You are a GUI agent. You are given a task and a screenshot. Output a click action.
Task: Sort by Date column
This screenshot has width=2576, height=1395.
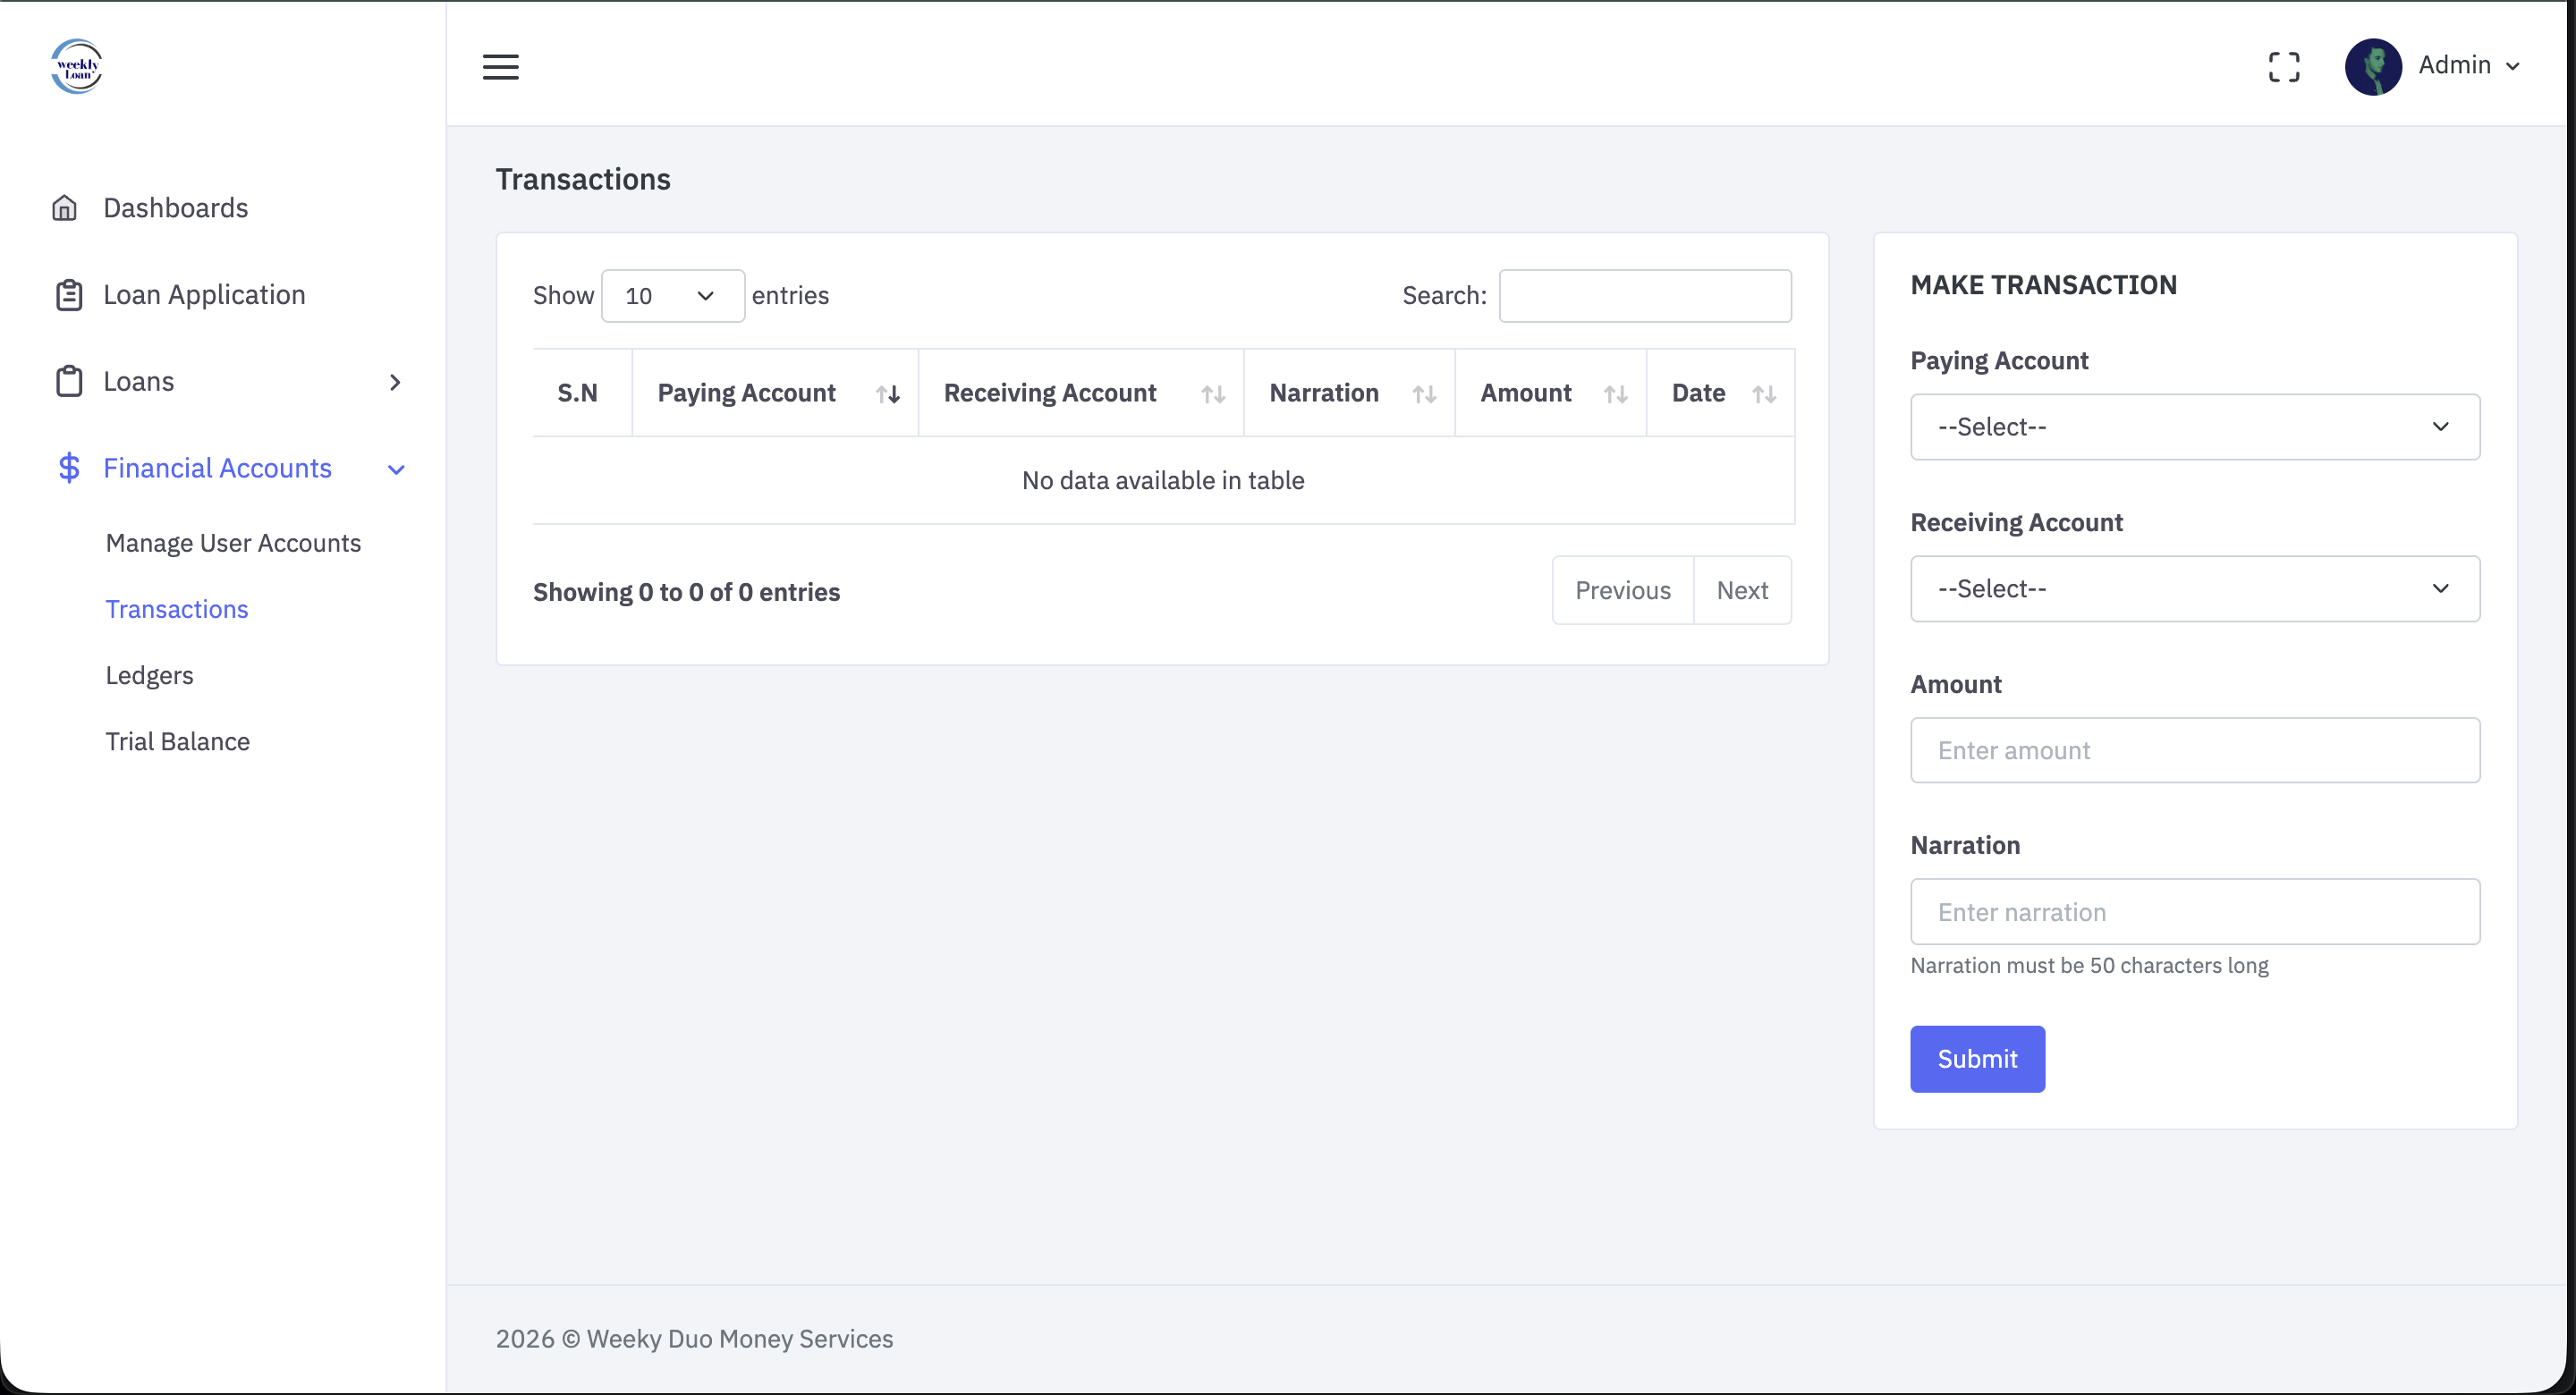(1721, 393)
